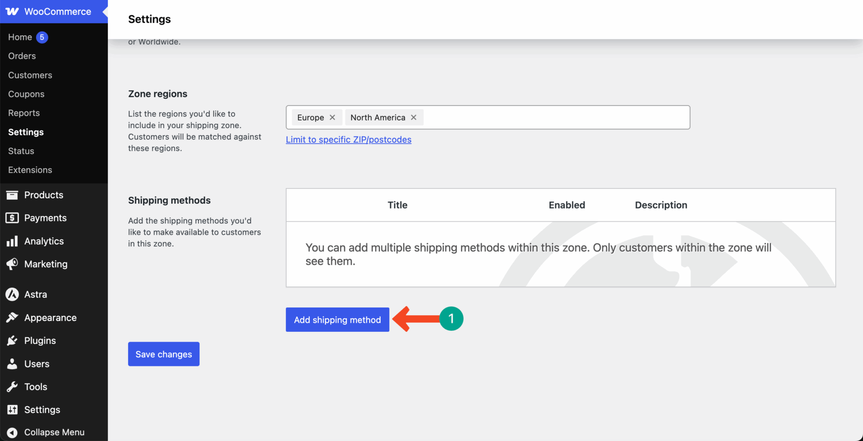Click the Home notification badge 5

point(42,37)
